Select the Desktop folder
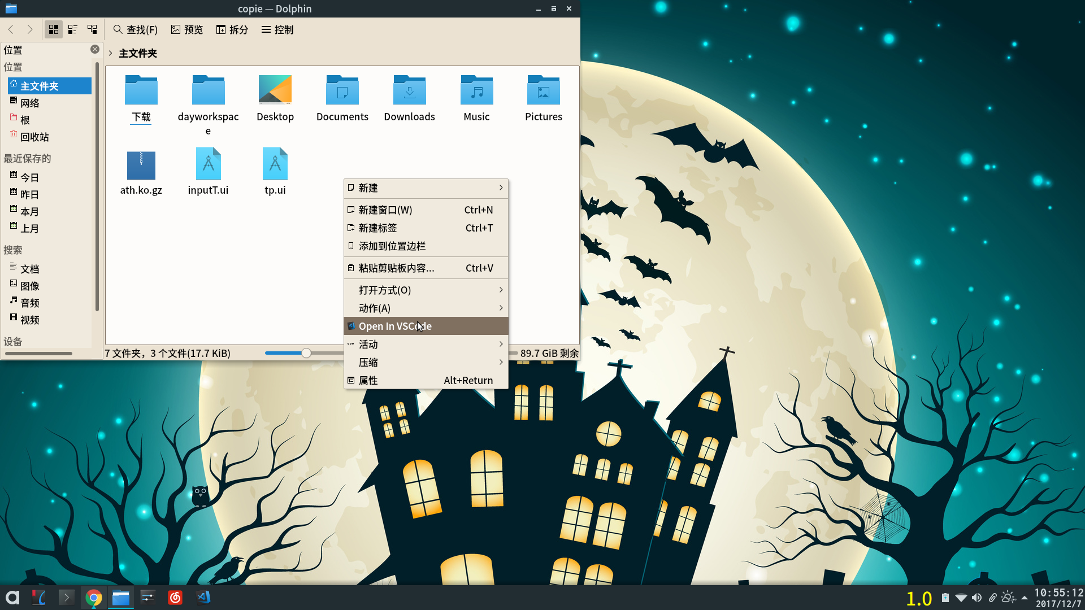The height and width of the screenshot is (610, 1085). pos(275,90)
